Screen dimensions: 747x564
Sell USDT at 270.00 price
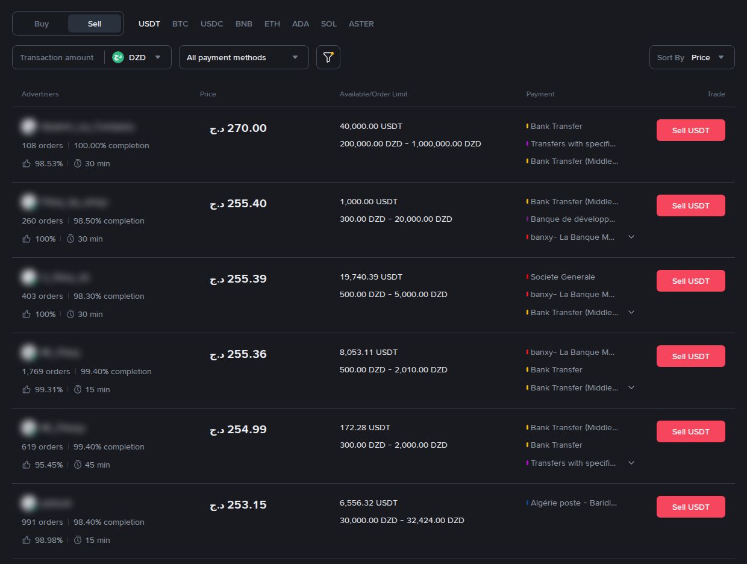click(691, 130)
